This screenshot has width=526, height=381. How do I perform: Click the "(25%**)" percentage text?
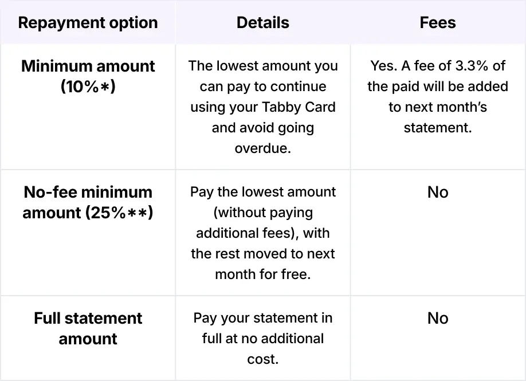click(119, 213)
